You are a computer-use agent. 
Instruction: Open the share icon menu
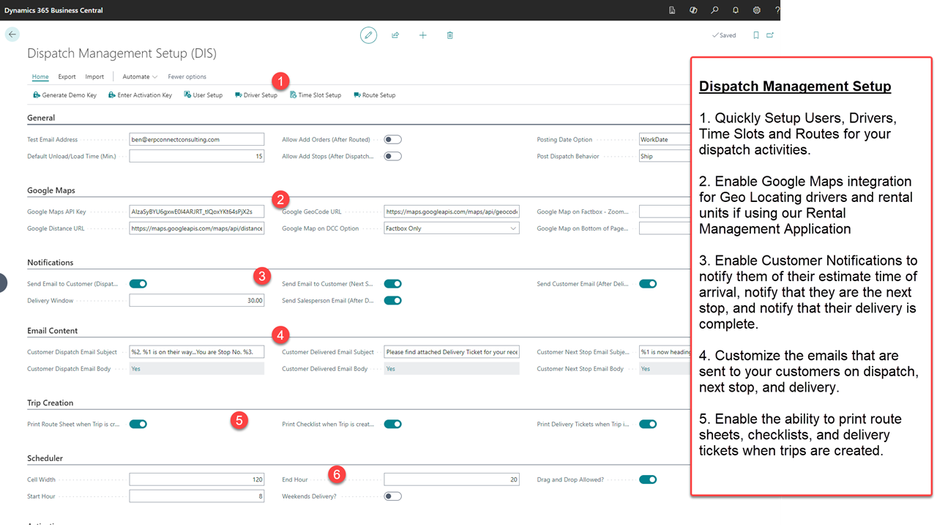[395, 35]
